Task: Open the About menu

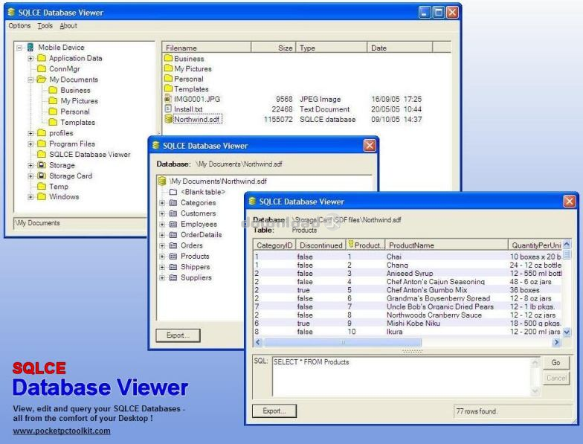Action: point(68,25)
